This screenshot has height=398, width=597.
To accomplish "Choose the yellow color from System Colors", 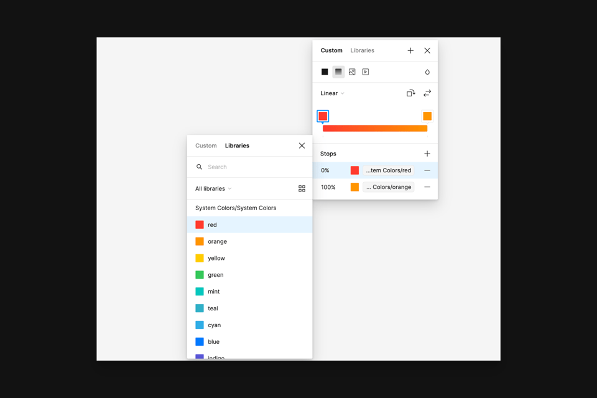I will coord(216,258).
